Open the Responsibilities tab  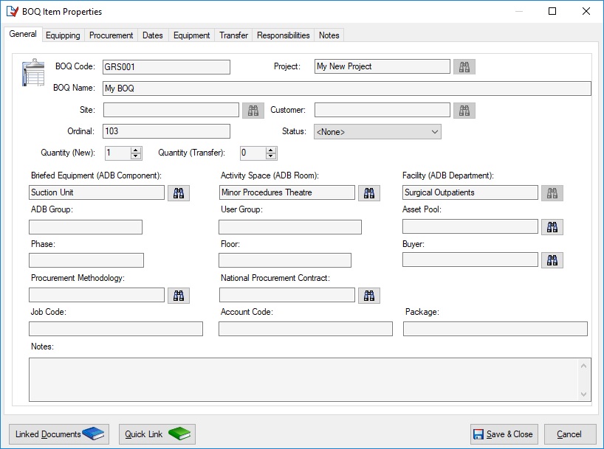coord(284,35)
